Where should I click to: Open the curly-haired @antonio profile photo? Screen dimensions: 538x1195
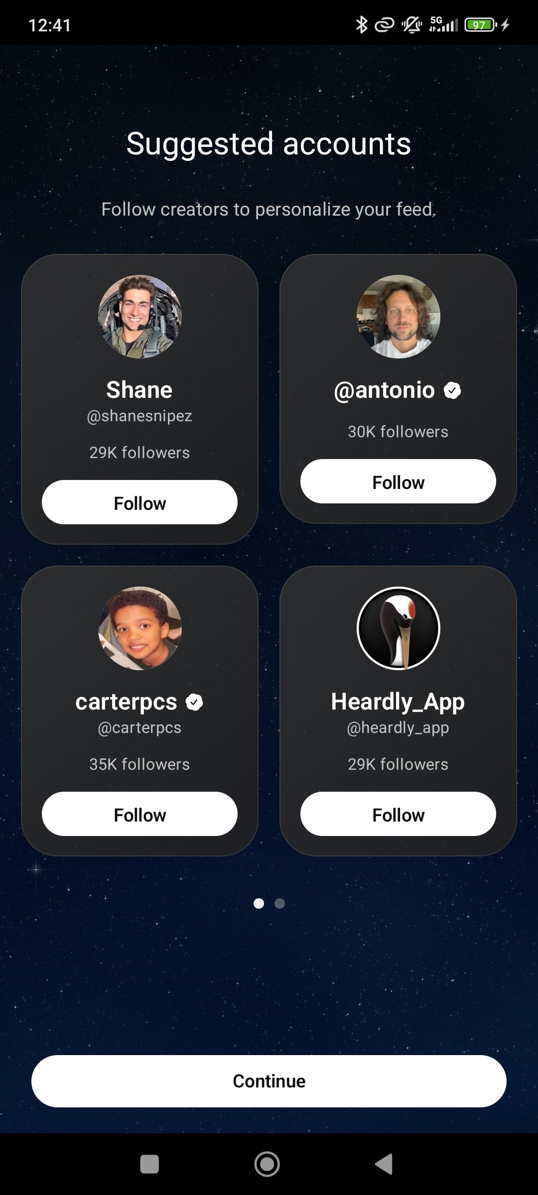tap(398, 317)
